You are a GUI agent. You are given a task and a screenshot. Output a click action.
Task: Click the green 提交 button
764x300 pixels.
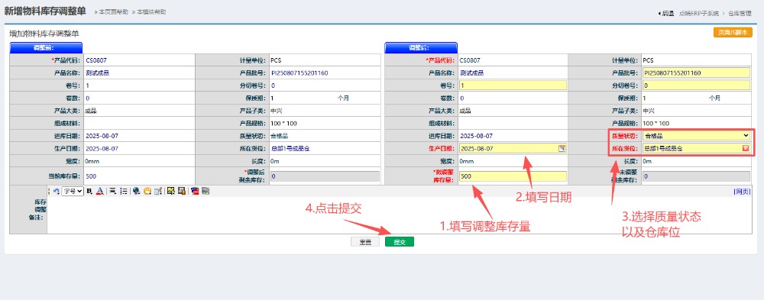click(400, 242)
